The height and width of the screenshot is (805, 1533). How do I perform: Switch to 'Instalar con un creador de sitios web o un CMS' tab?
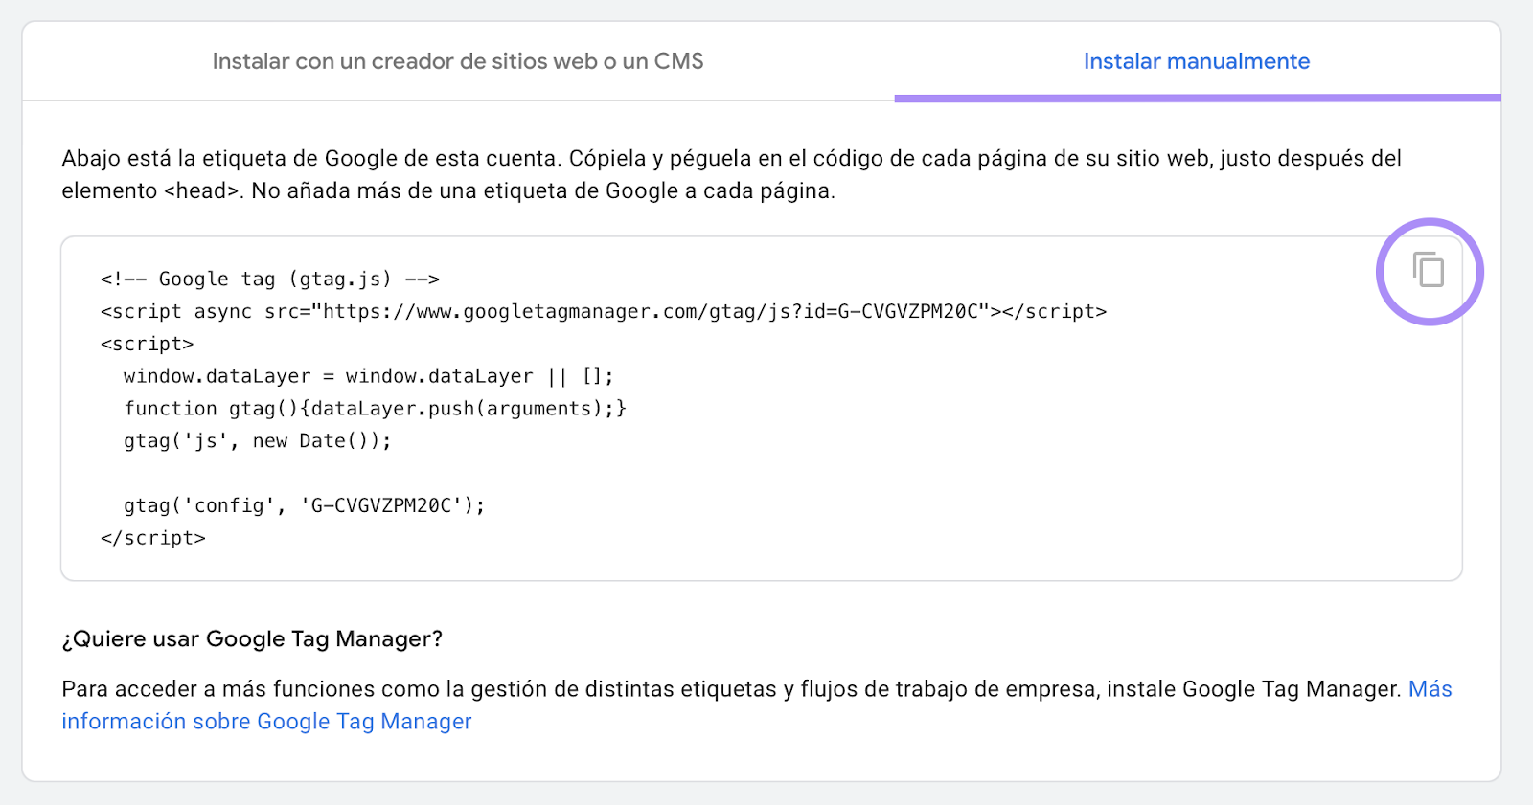[458, 61]
